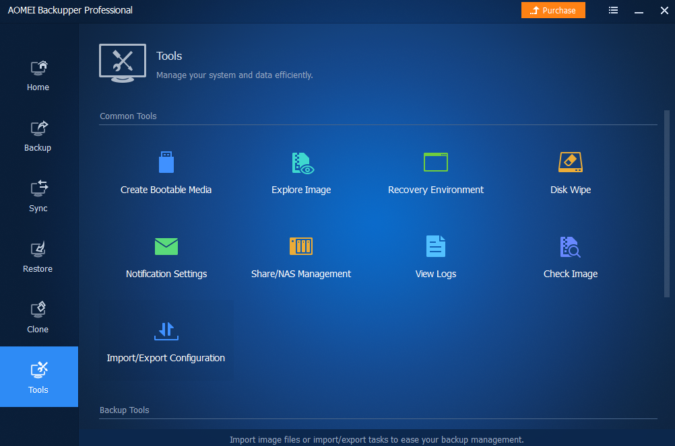Open the Sync sidebar tab
The width and height of the screenshot is (675, 446).
(x=38, y=196)
